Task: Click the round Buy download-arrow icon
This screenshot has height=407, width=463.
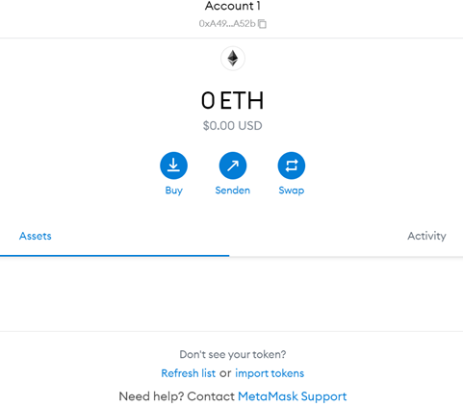Action: (173, 165)
